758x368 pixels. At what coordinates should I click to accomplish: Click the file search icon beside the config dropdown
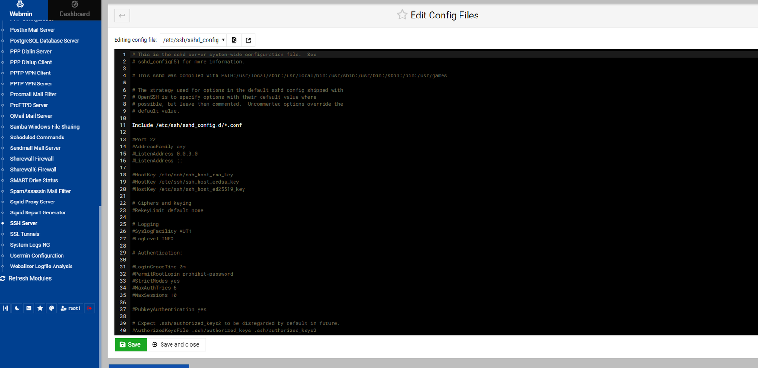pyautogui.click(x=234, y=40)
